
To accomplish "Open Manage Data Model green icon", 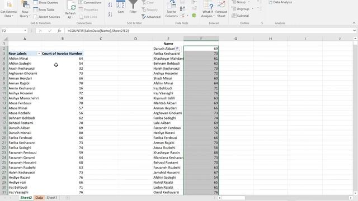I will click(x=194, y=16).
